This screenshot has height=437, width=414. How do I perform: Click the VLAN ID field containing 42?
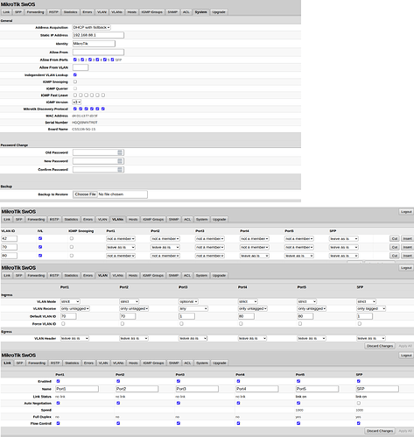tap(9, 238)
